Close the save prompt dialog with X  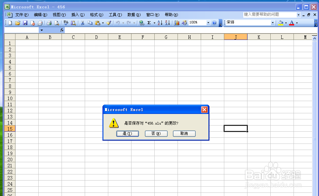click(x=204, y=110)
